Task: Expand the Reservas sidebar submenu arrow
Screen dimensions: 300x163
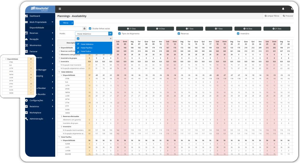Action: (53, 33)
